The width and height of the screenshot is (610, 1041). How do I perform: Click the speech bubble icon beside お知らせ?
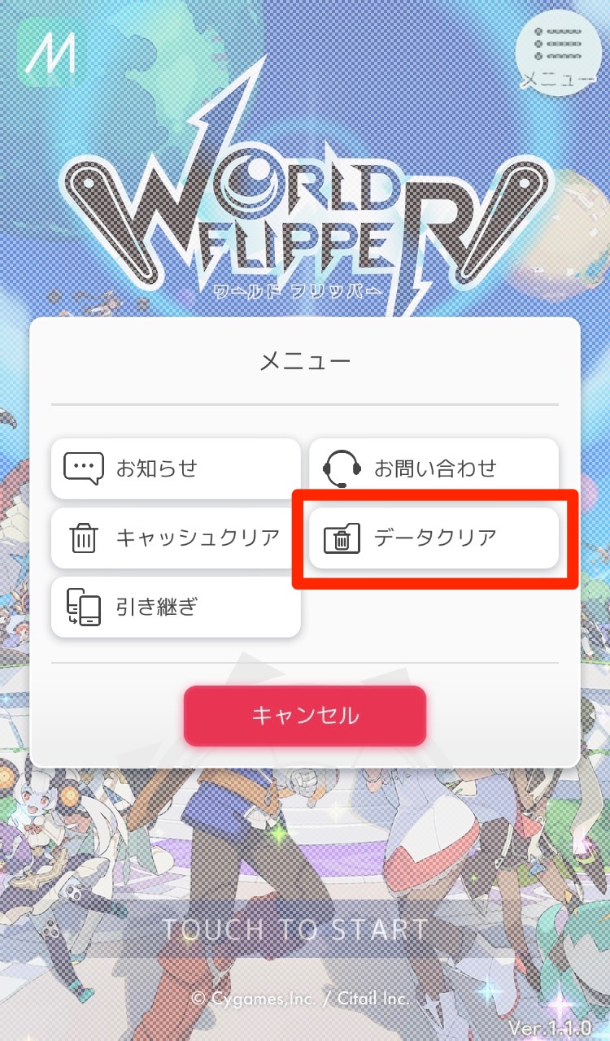(x=84, y=468)
